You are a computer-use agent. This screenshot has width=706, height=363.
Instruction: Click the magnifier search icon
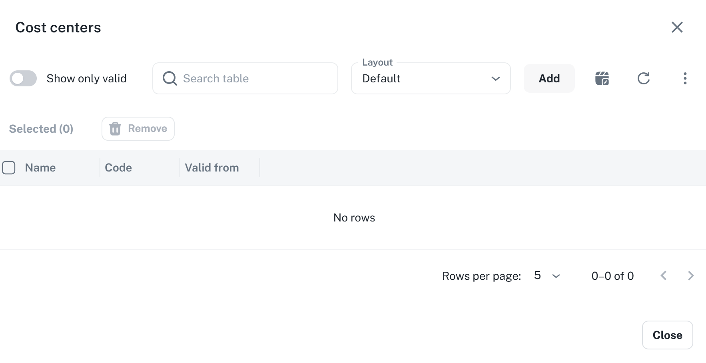pos(170,78)
